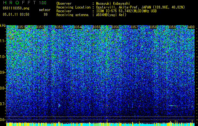The width and height of the screenshot is (198, 126).
Task: Click the 0354 time marker
Action: pyautogui.click(x=78, y=27)
